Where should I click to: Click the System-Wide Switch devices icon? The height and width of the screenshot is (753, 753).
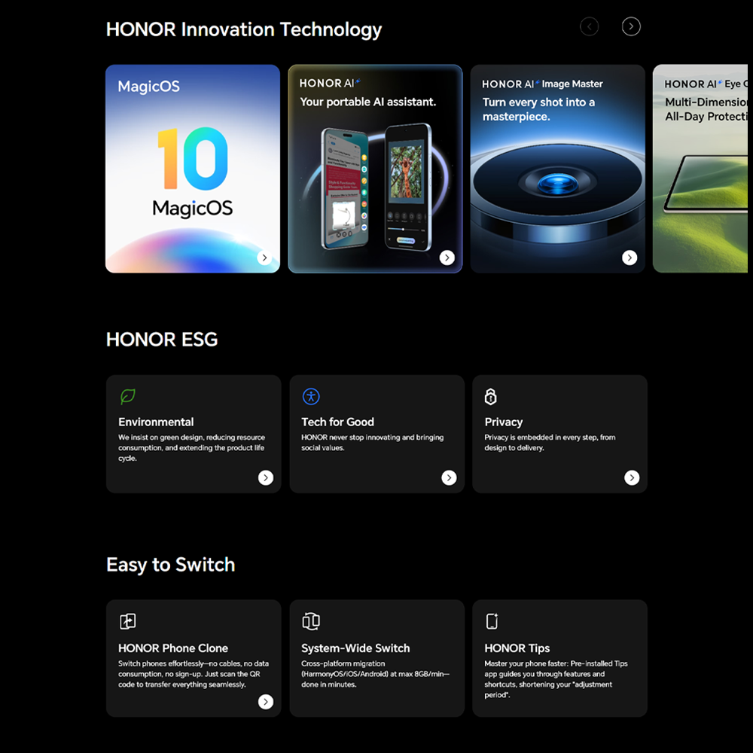coord(311,621)
